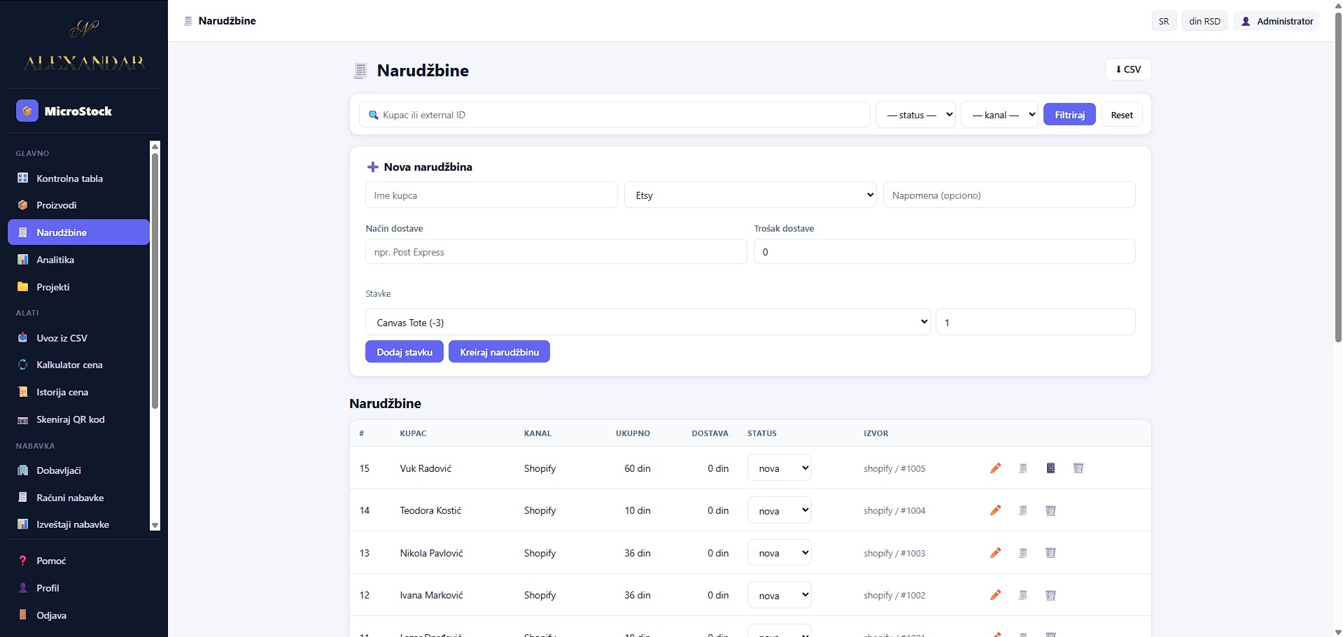The image size is (1343, 637).
Task: Click the MicroStock box logo icon
Action: click(x=27, y=111)
